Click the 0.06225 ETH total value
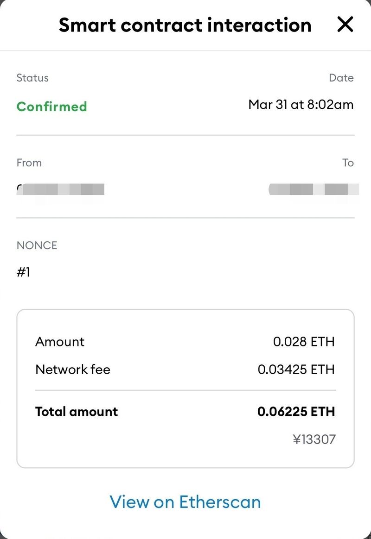Viewport: 371px width, 539px height. [x=296, y=411]
